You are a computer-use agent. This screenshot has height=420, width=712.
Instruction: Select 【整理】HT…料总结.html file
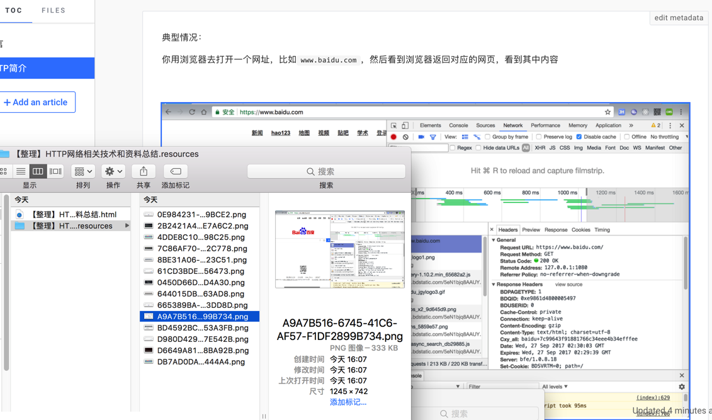[x=71, y=214]
